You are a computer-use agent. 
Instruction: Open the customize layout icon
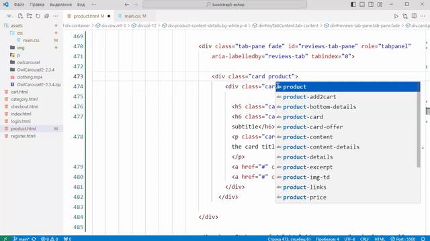(x=380, y=5)
